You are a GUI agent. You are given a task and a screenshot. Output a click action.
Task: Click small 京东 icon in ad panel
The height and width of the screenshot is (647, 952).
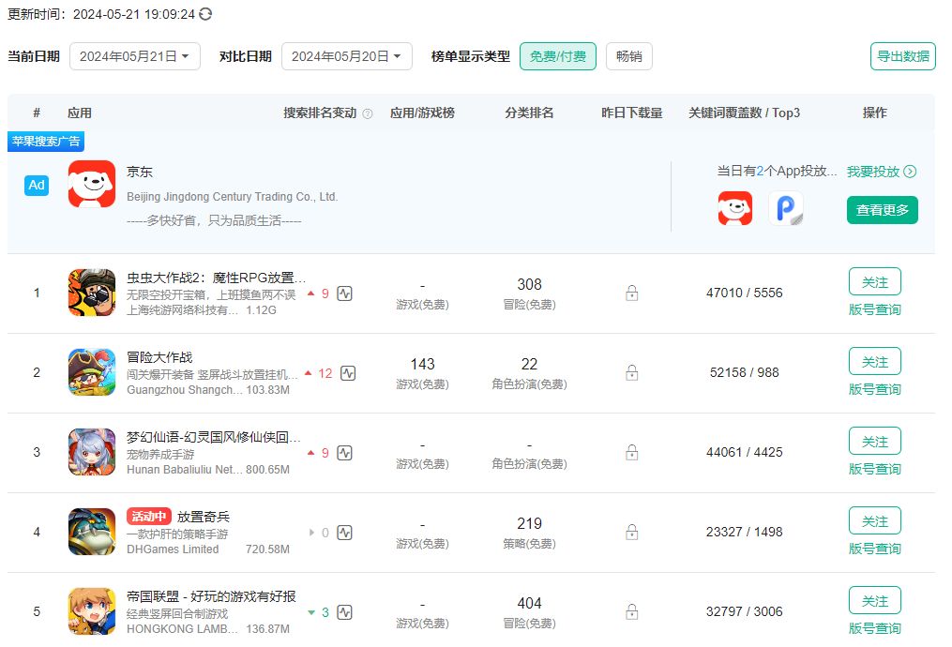click(x=735, y=208)
